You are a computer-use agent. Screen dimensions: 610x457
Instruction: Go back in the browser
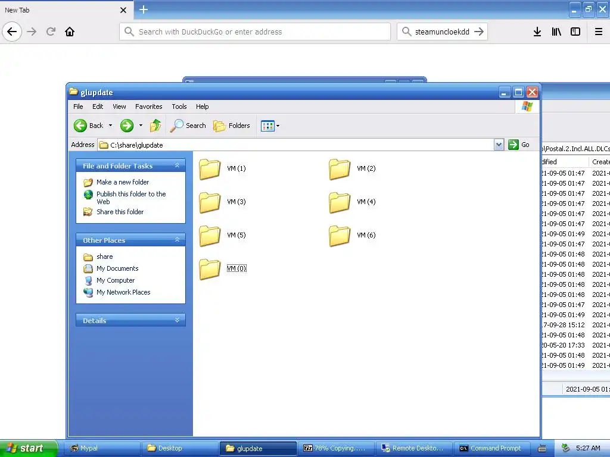[12, 32]
